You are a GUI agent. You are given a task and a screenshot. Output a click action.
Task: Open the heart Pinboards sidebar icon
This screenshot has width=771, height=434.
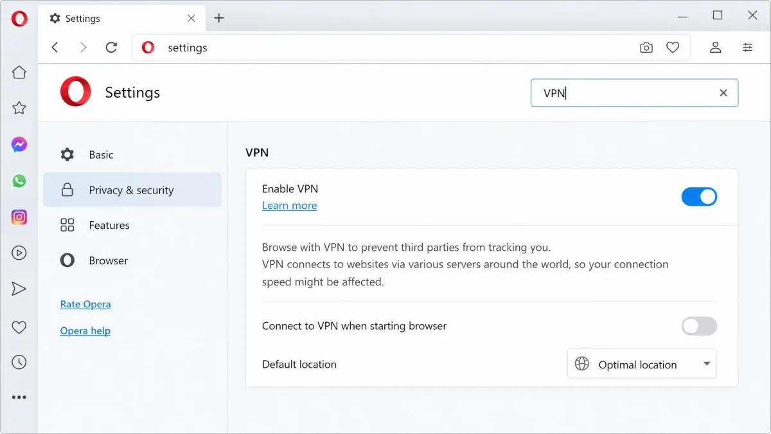point(19,327)
